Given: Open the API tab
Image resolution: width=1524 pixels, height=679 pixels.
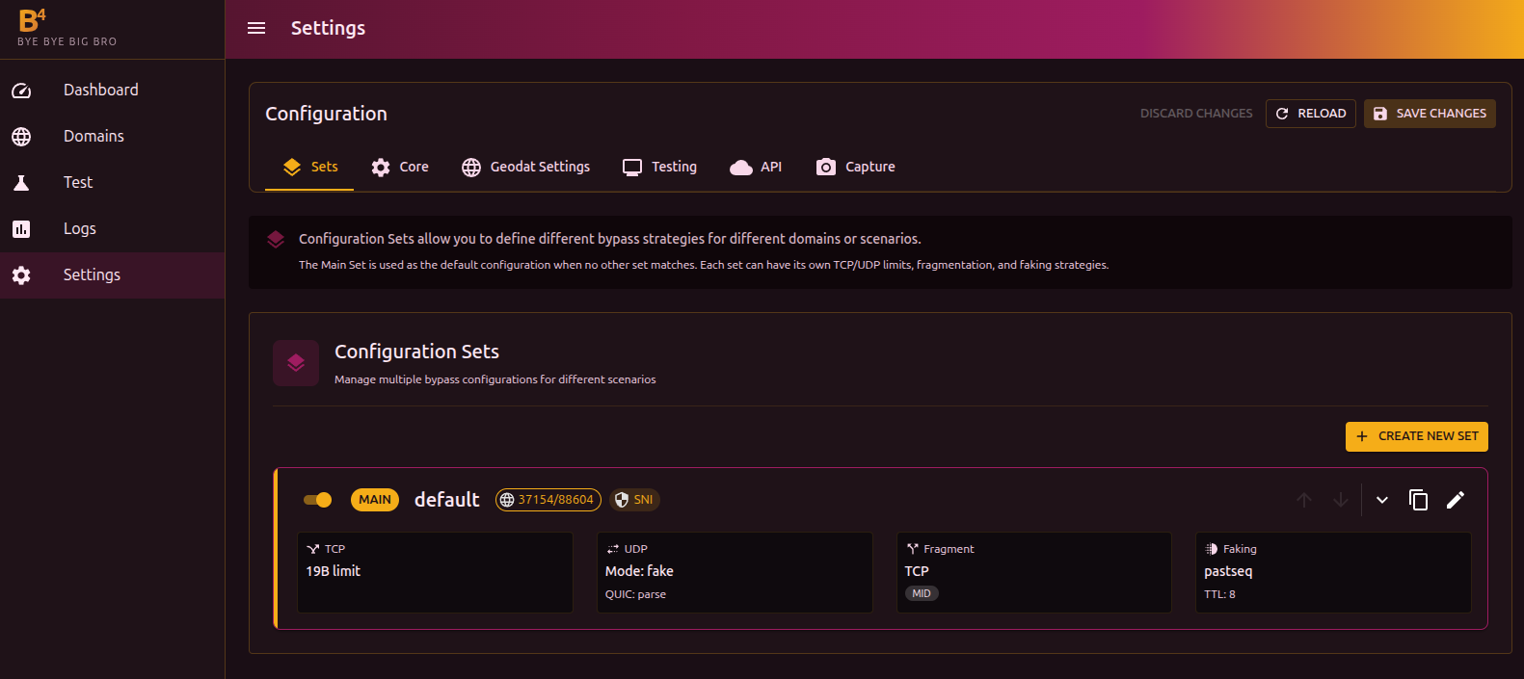Looking at the screenshot, I should point(756,167).
